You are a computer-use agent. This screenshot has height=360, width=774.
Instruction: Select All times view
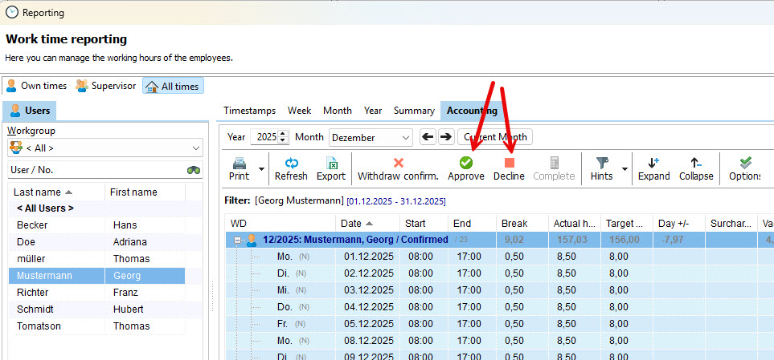(173, 86)
